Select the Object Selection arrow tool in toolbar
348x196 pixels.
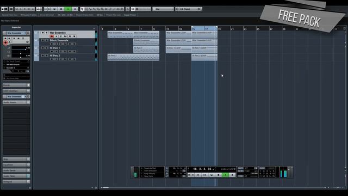click(x=82, y=9)
